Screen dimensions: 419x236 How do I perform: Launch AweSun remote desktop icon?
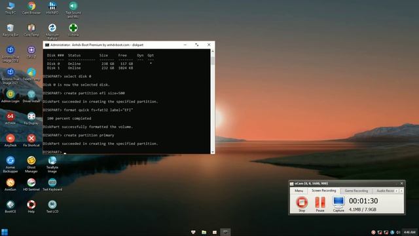pyautogui.click(x=10, y=185)
